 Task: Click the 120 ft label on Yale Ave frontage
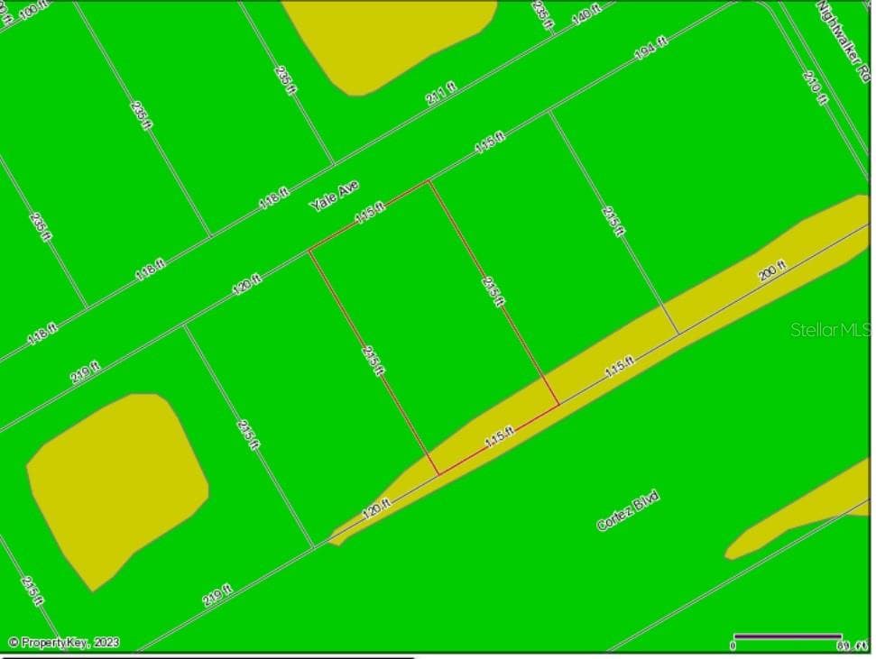tap(246, 284)
